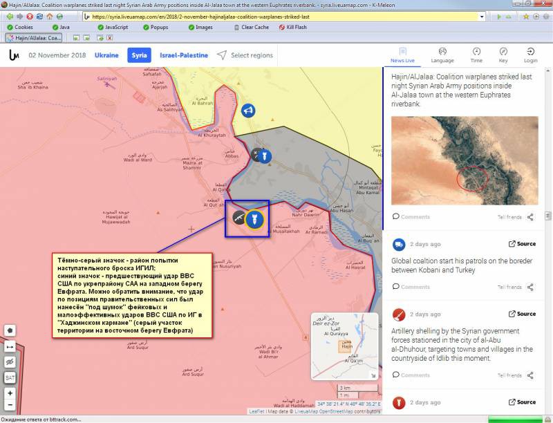Share the Global coalition patrols news item
The width and height of the screenshot is (553, 423).
point(530,287)
